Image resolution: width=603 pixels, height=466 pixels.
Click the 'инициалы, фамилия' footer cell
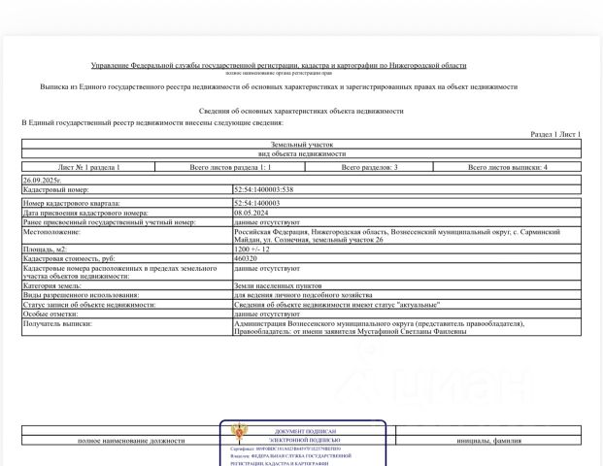point(488,441)
